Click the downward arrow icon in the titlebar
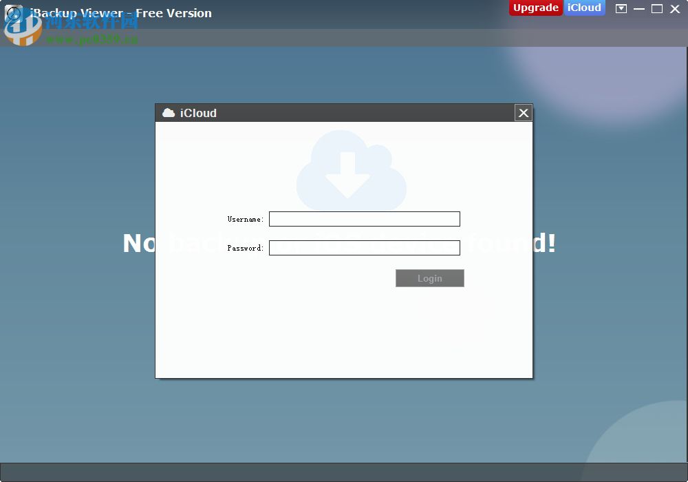The width and height of the screenshot is (688, 482). click(621, 8)
